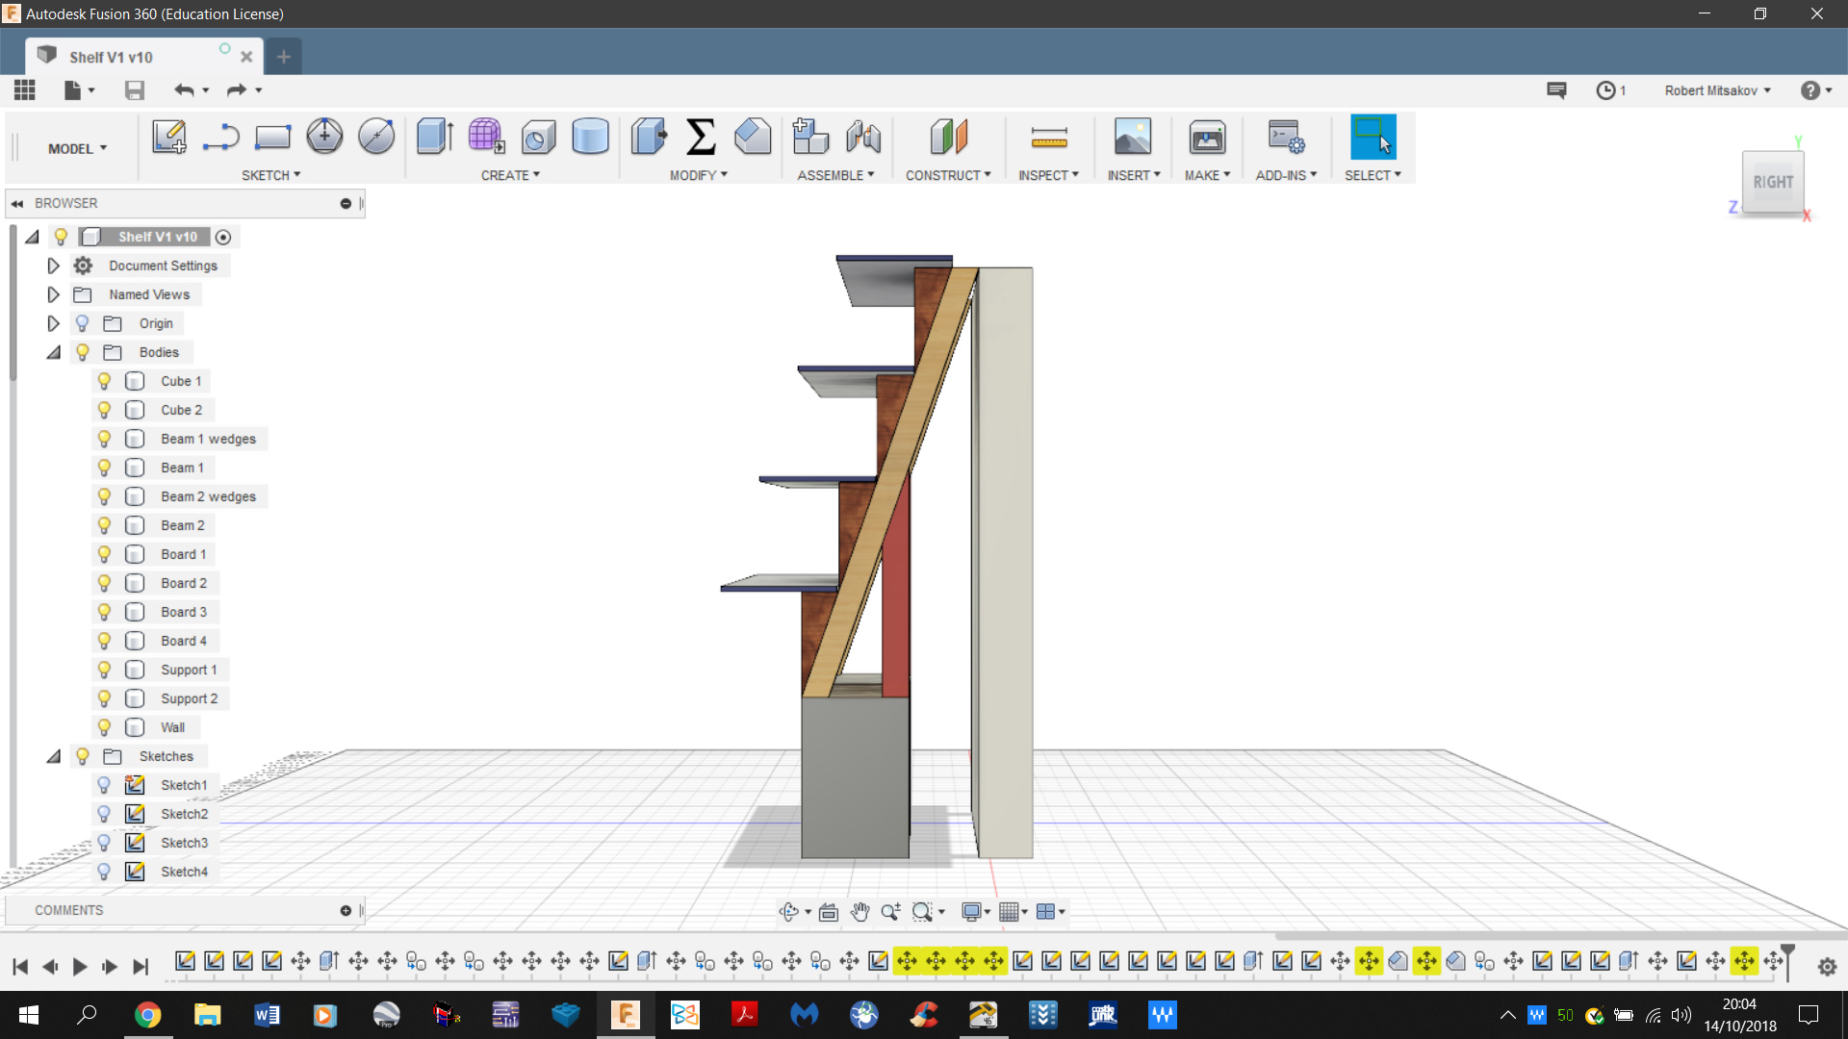Redo the last undone action

[236, 90]
